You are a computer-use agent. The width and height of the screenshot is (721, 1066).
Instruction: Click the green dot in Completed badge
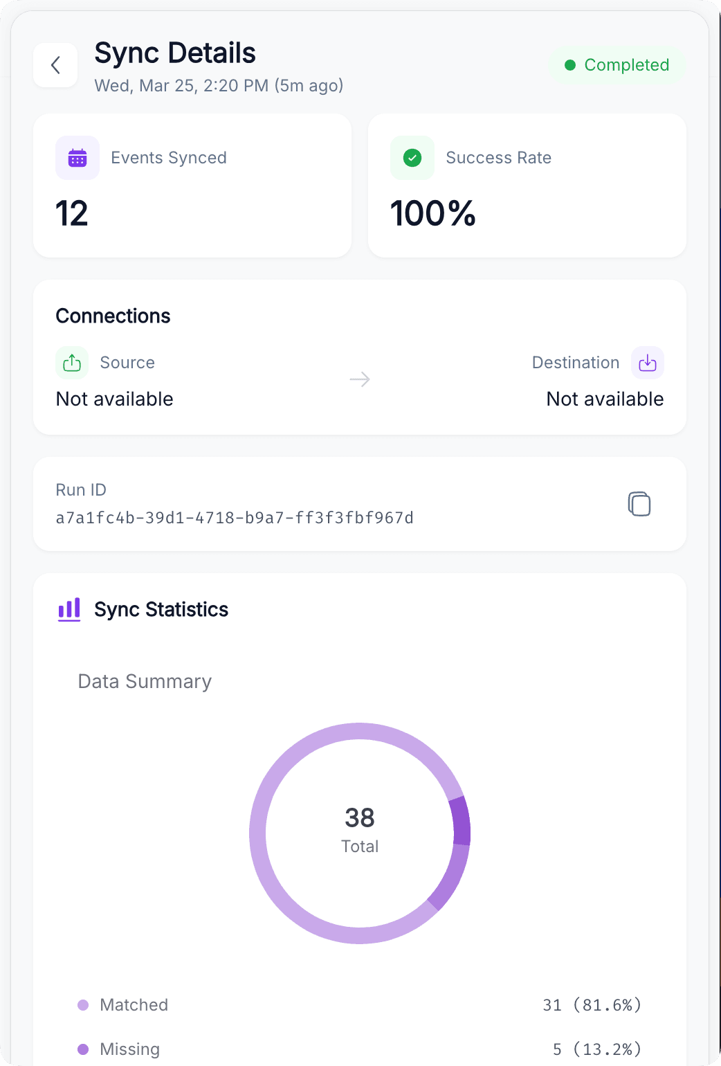pos(570,65)
